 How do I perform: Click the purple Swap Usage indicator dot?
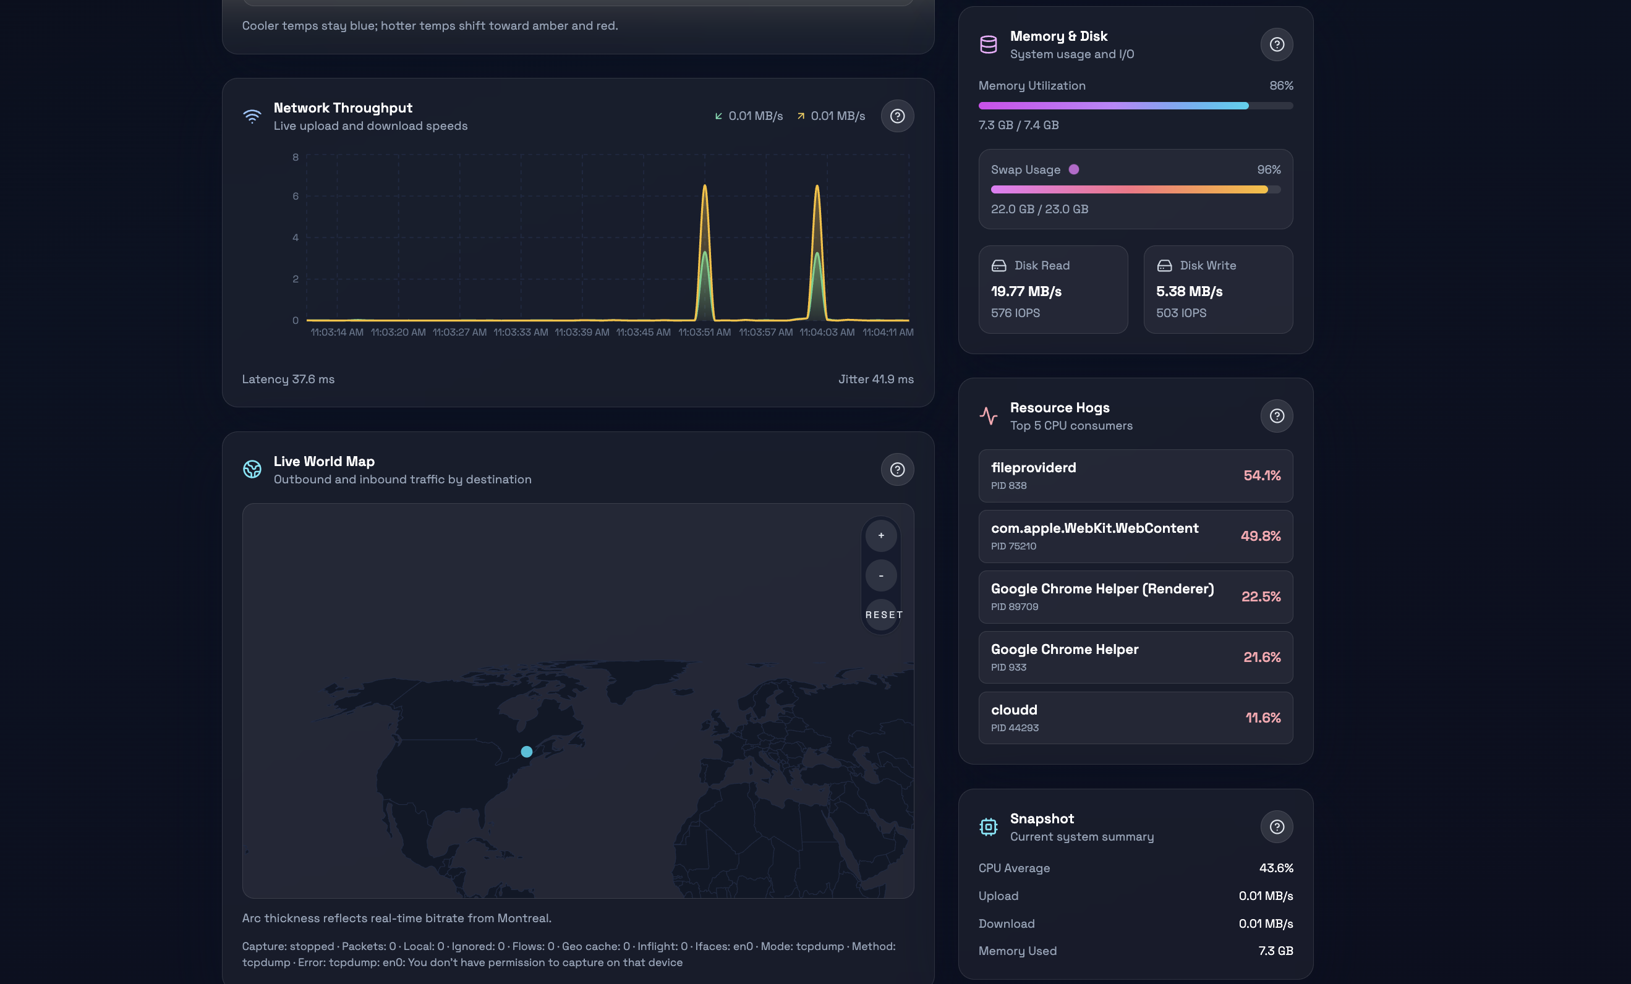[1074, 169]
